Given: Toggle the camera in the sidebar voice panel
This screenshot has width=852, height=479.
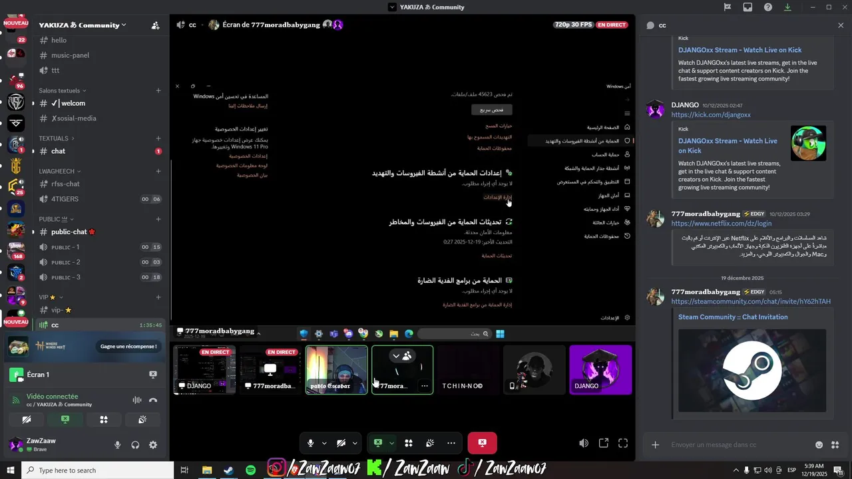Looking at the screenshot, I should pos(27,420).
